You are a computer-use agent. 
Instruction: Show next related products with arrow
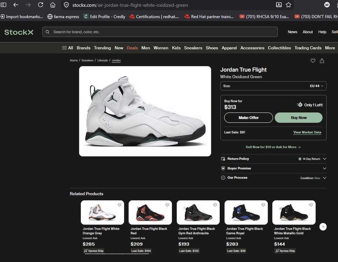[x=323, y=226]
